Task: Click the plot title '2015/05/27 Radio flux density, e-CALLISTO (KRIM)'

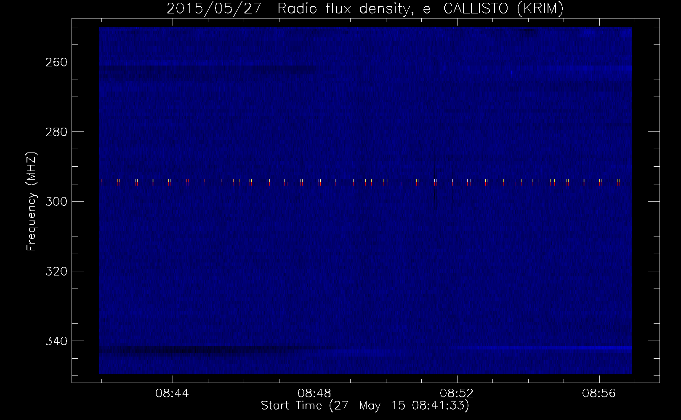Action: tap(365, 8)
